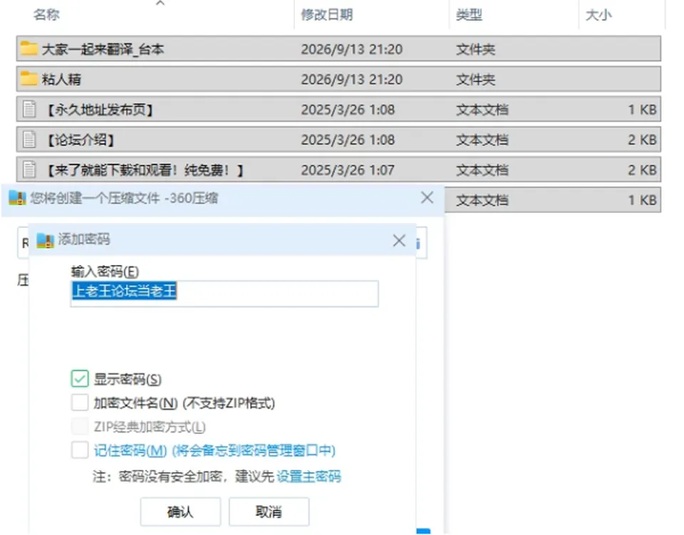The image size is (684, 535).
Task: Uncheck the 显示密码(S) checkbox
Action: click(80, 378)
